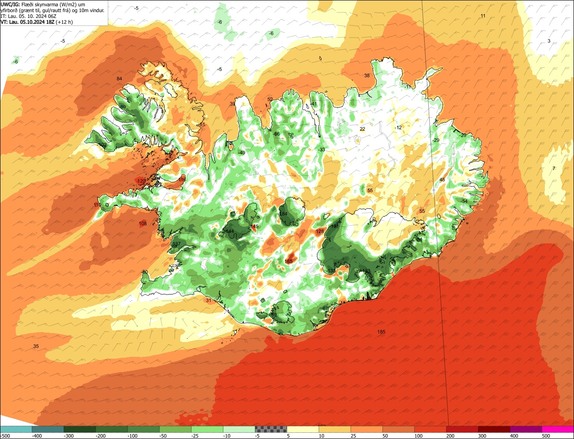Click the -500 legend scale label

[x=5, y=436]
